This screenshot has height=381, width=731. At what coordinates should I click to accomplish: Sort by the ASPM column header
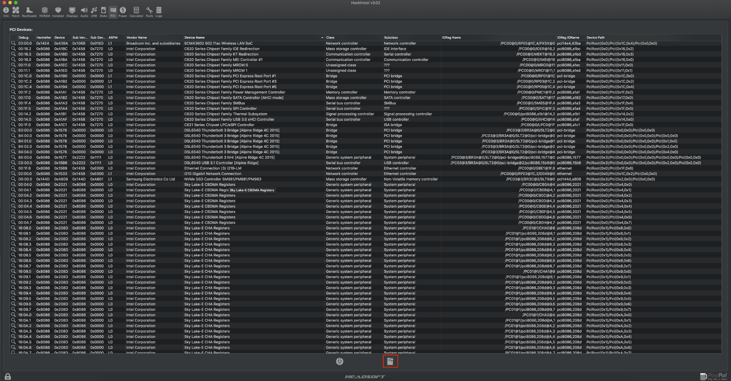[x=116, y=38]
